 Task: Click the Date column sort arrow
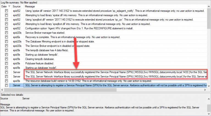click(10, 6)
